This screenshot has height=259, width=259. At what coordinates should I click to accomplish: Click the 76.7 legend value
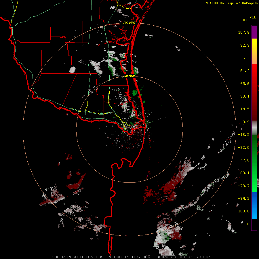pyautogui.click(x=245, y=58)
